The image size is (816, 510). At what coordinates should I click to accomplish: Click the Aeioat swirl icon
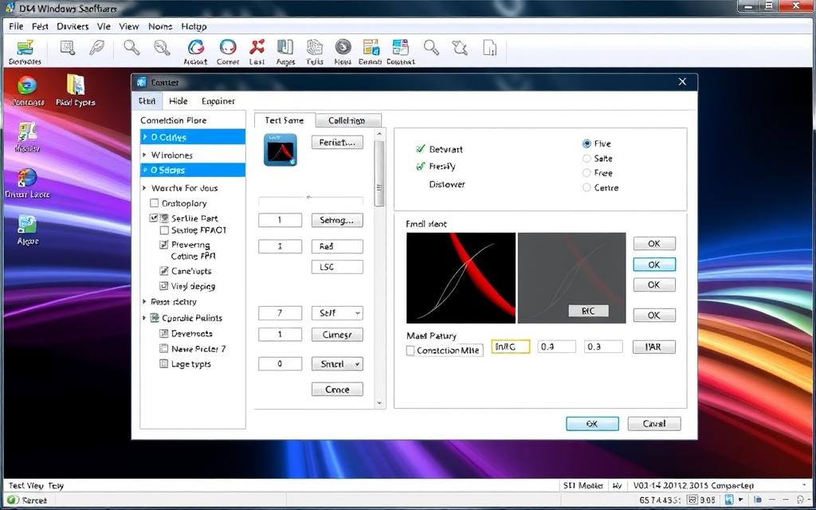point(196,47)
